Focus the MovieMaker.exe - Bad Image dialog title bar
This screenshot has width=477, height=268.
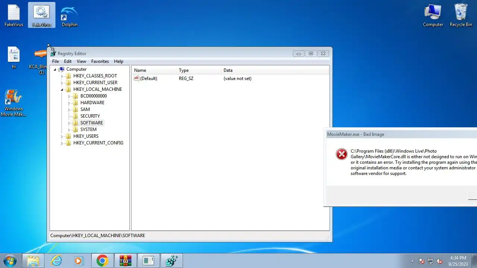(x=400, y=134)
